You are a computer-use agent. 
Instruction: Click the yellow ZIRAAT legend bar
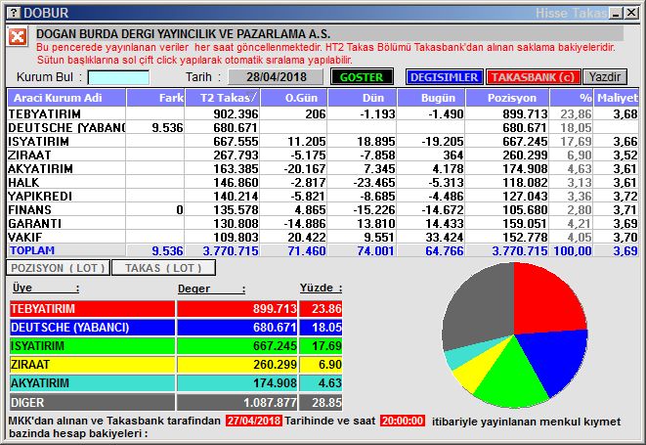(92, 365)
